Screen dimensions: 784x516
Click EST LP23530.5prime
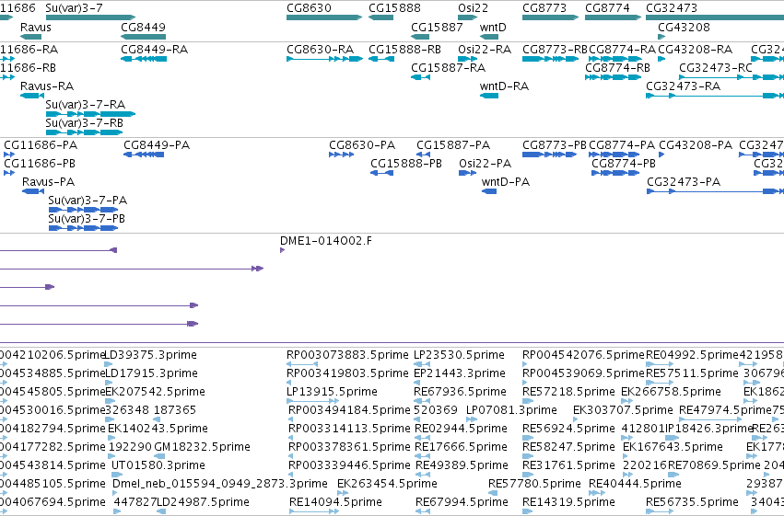459,355
